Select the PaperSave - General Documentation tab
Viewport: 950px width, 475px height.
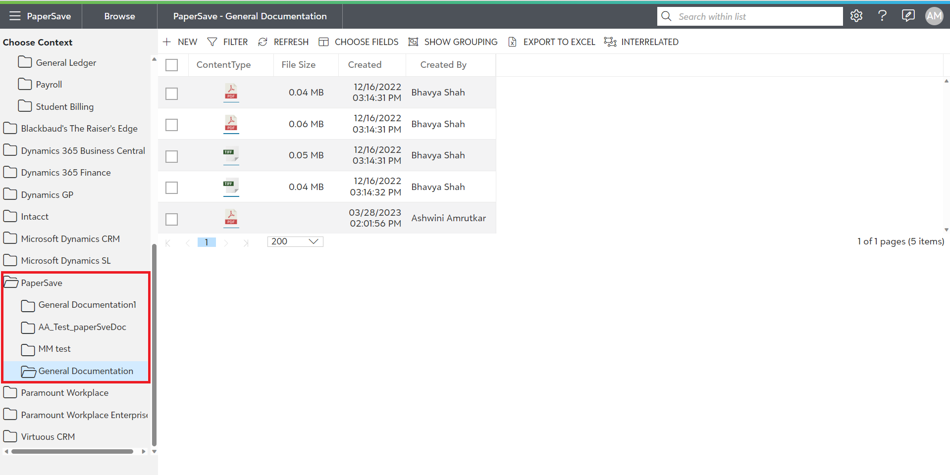(x=250, y=16)
